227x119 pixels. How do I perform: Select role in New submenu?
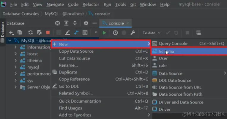tap(189, 65)
